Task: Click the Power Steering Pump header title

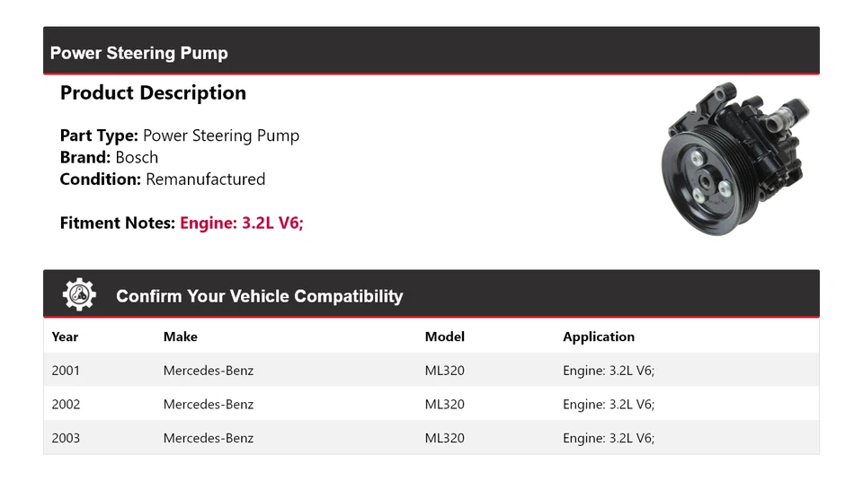Action: [139, 53]
